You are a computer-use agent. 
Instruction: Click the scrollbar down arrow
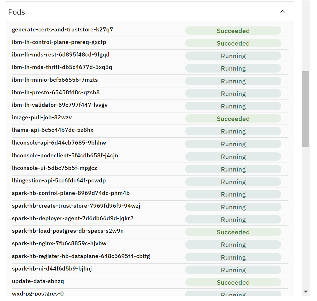[x=306, y=292]
